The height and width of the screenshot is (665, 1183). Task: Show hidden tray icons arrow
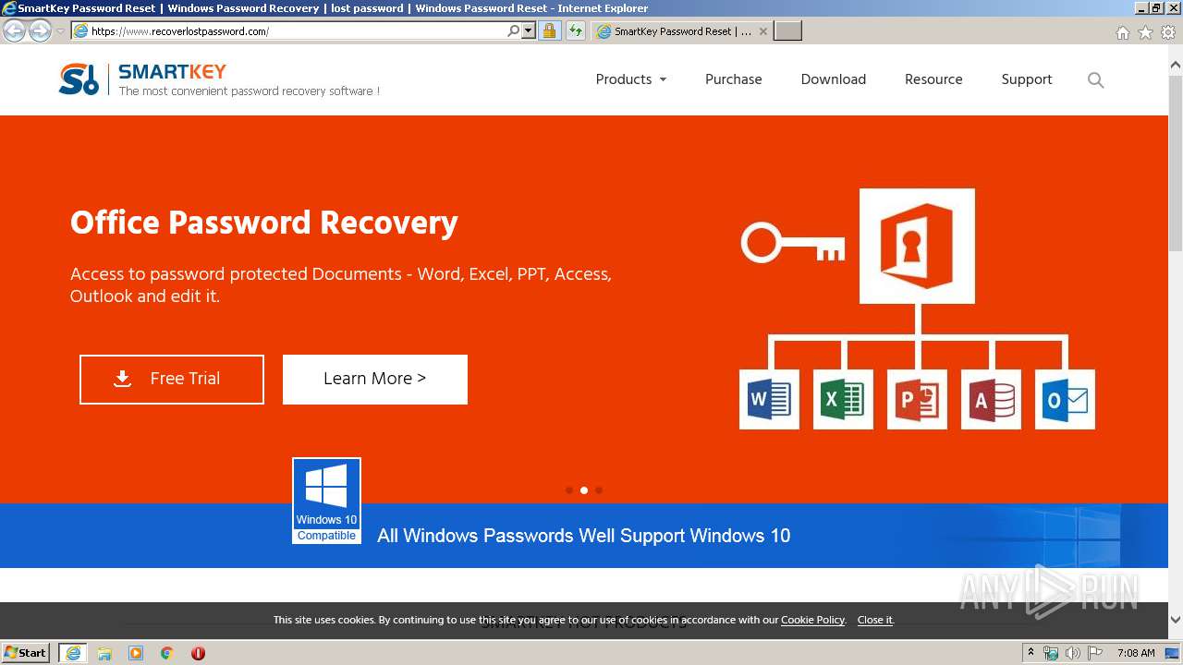[1031, 652]
